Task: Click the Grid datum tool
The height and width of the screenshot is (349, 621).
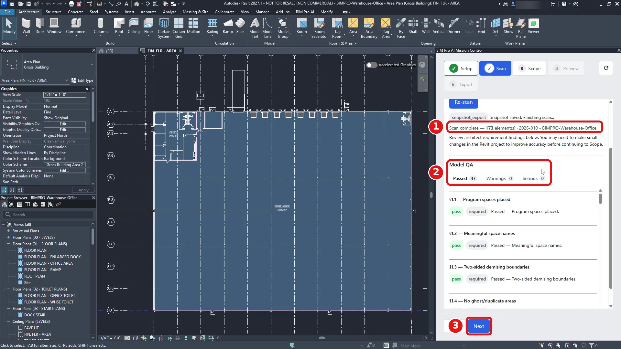Action: [x=482, y=26]
